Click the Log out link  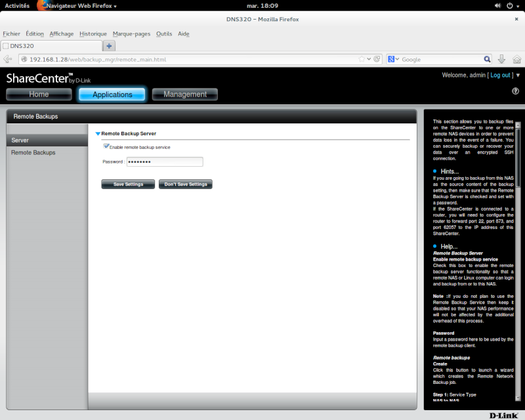pos(500,75)
